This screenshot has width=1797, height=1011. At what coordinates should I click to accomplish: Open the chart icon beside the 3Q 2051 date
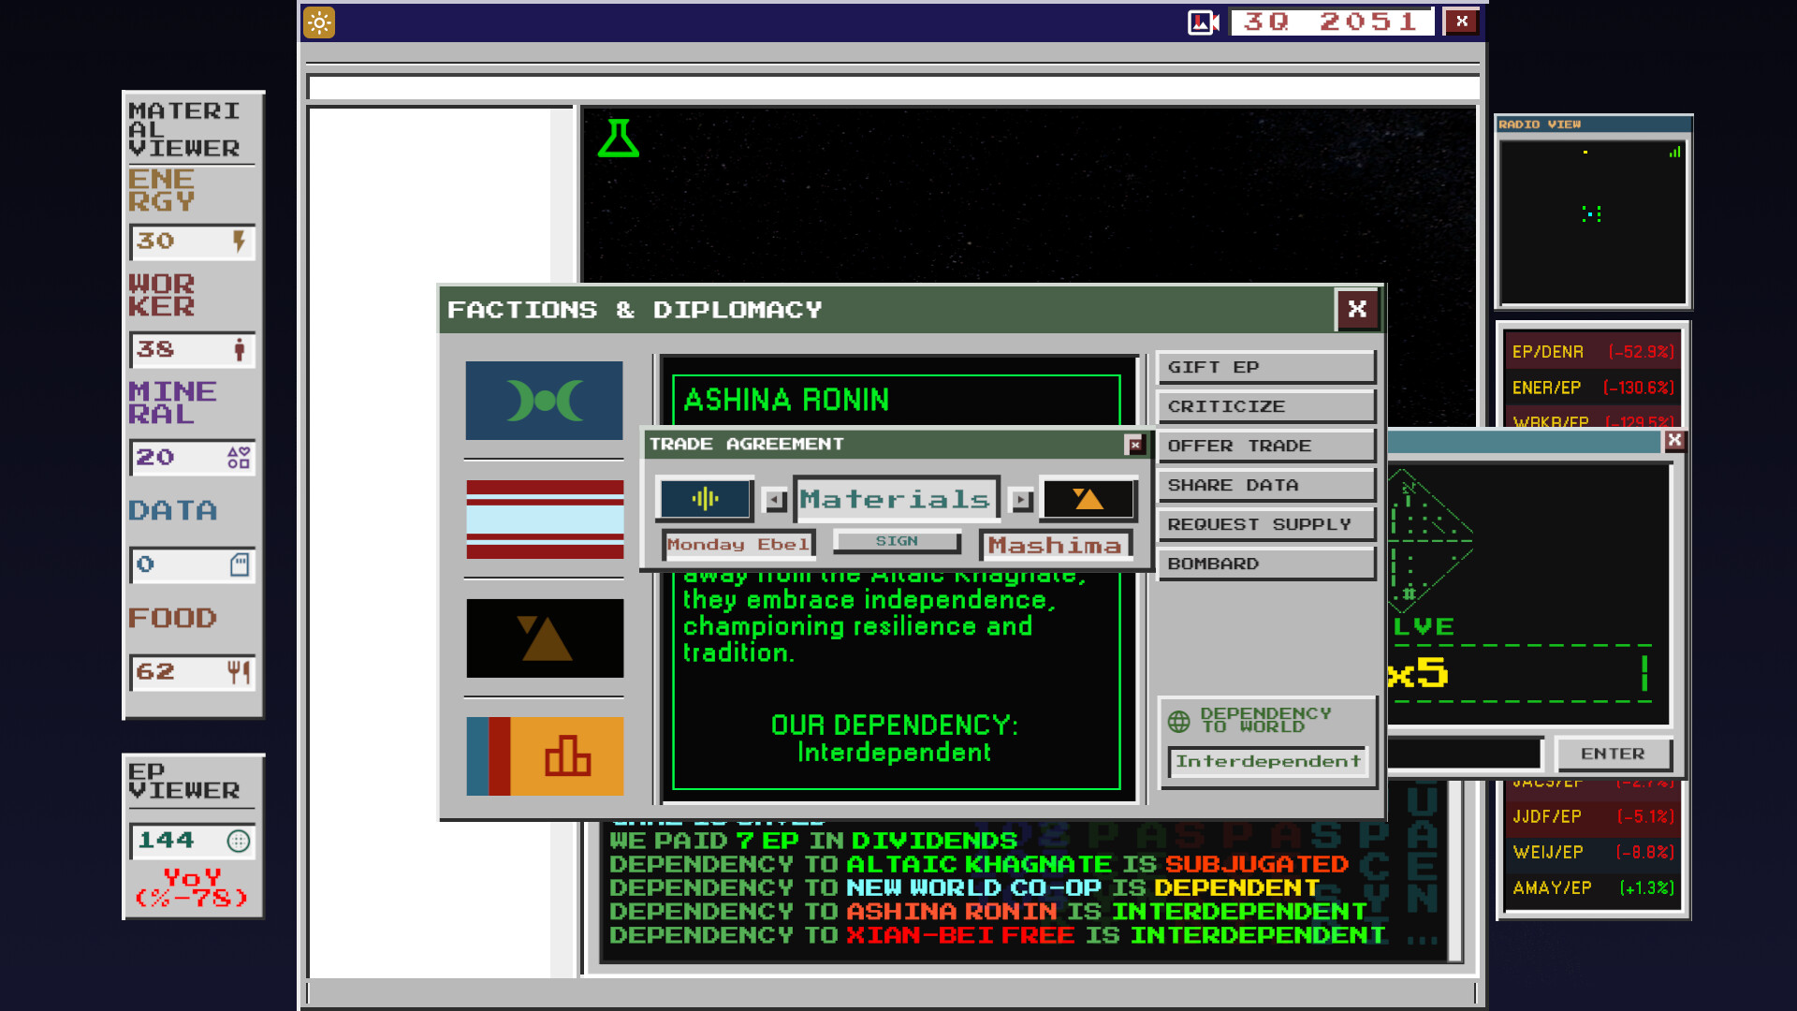tap(1201, 21)
